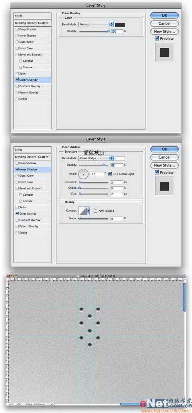The width and height of the screenshot is (192, 413).
Task: Enable the Drop Shadow checkbox in top dialog
Action: [x=17, y=30]
